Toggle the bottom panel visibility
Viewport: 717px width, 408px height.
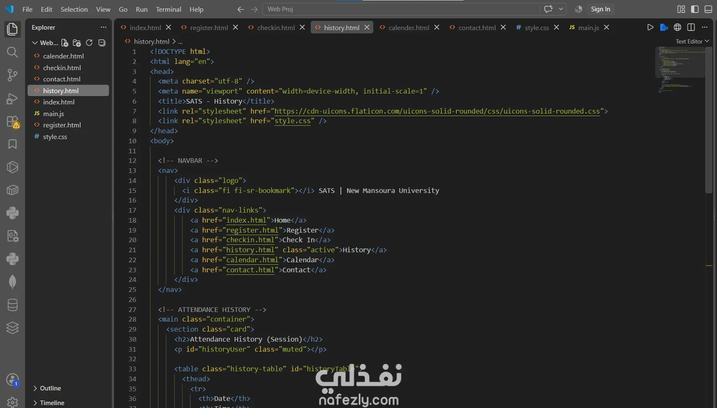pos(708,9)
